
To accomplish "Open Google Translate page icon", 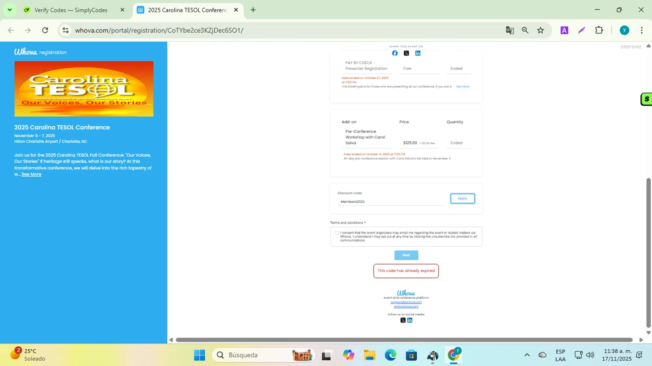I will [x=510, y=30].
